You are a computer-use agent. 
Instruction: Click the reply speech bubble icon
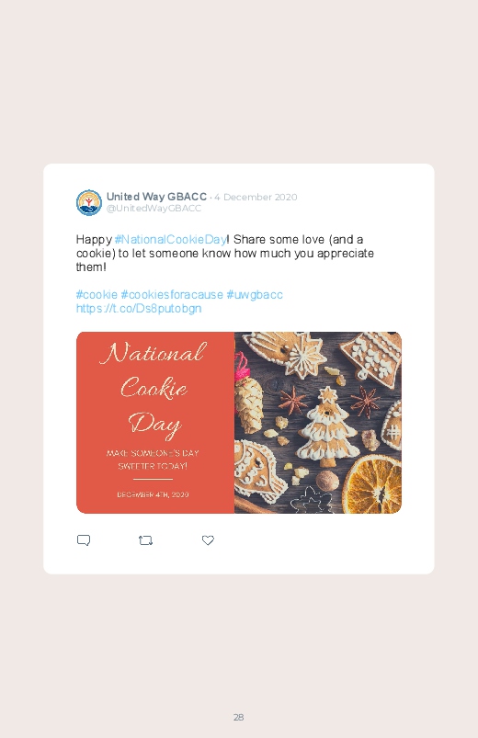tap(84, 540)
